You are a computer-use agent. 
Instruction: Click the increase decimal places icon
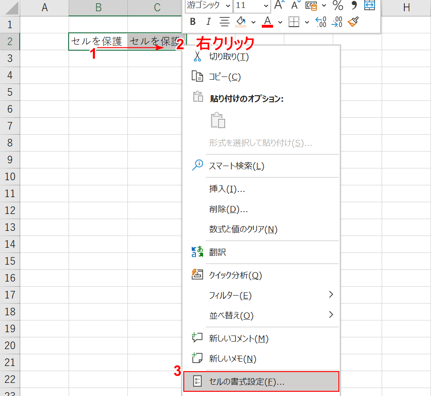coord(321,22)
